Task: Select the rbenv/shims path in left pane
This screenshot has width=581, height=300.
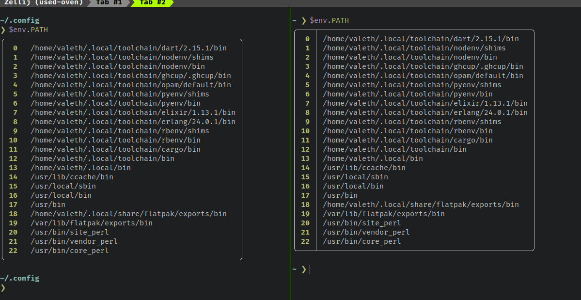Action: coord(120,131)
